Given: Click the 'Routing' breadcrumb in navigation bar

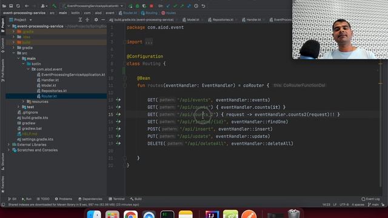Looking at the screenshot, I should point(149,13).
